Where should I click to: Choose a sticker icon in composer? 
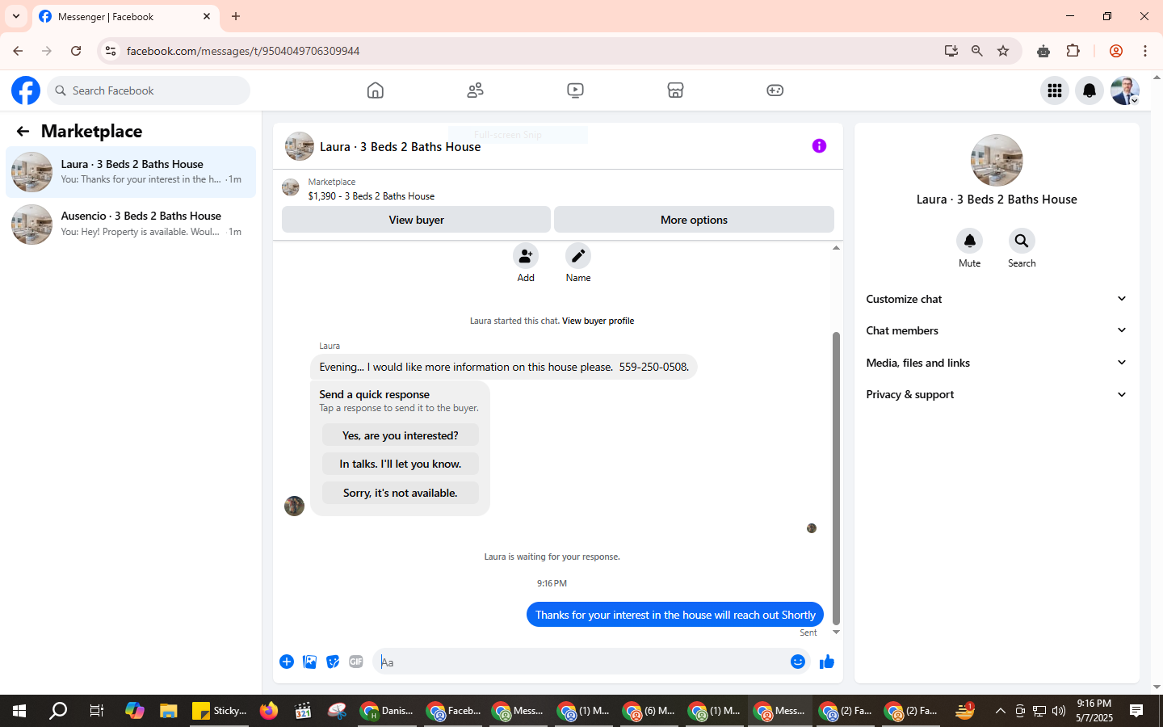pos(333,662)
